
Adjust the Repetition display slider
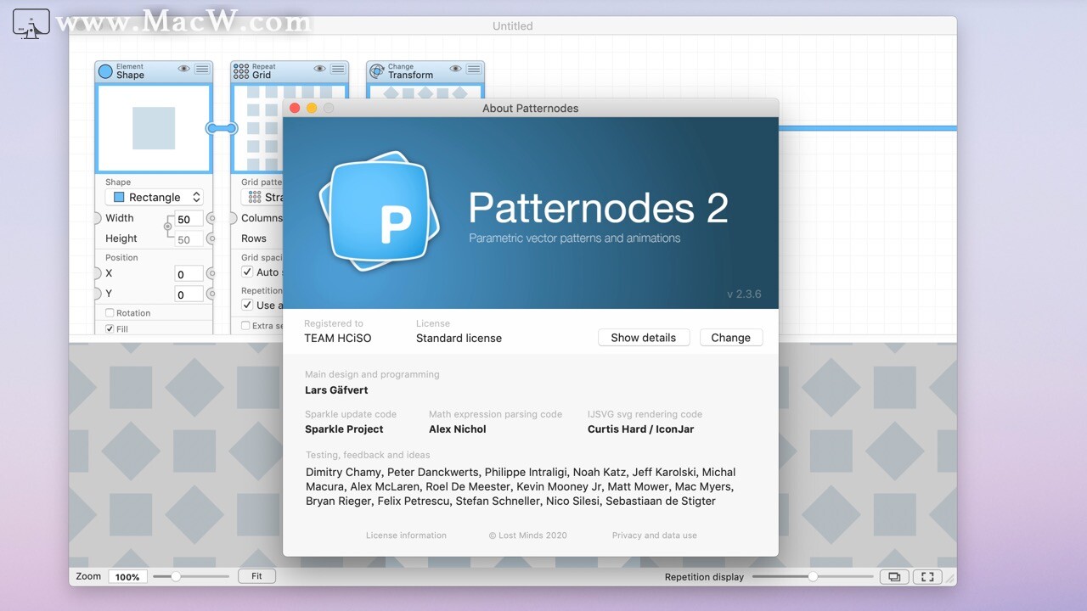tap(813, 576)
